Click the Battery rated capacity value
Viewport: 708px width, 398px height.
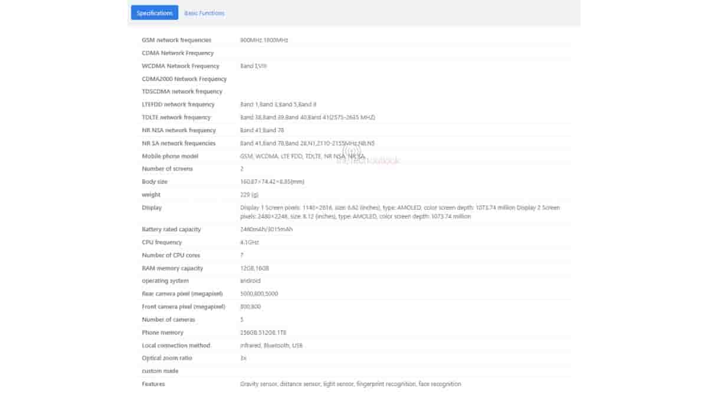click(266, 229)
